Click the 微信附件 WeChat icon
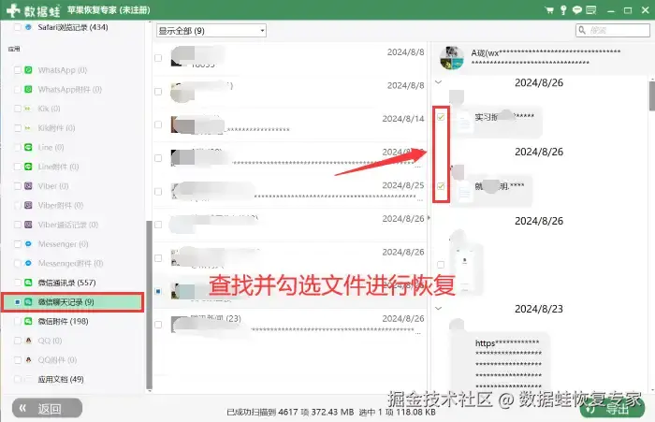 coord(28,321)
